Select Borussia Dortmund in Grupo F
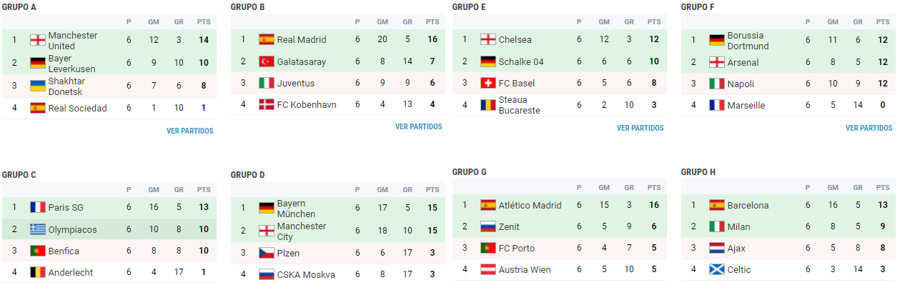Viewport: 900px width, 285px height. (x=748, y=41)
